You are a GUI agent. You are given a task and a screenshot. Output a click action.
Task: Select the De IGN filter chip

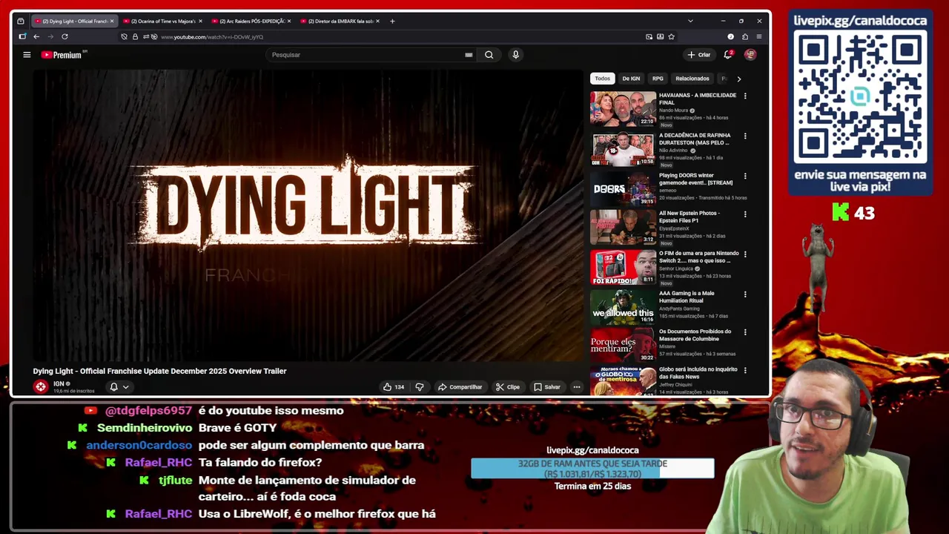click(x=631, y=78)
